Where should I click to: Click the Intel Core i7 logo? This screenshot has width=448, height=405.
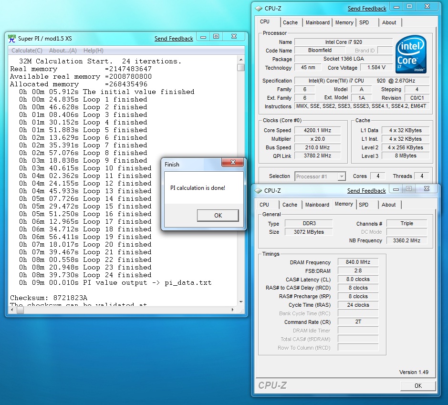[x=411, y=53]
